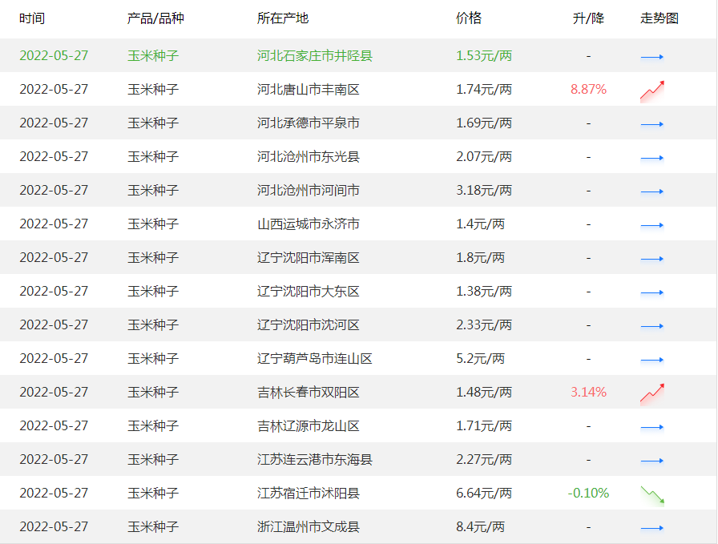Open the trend chart for 浙江温州市文成县
718x544 pixels.
[652, 526]
